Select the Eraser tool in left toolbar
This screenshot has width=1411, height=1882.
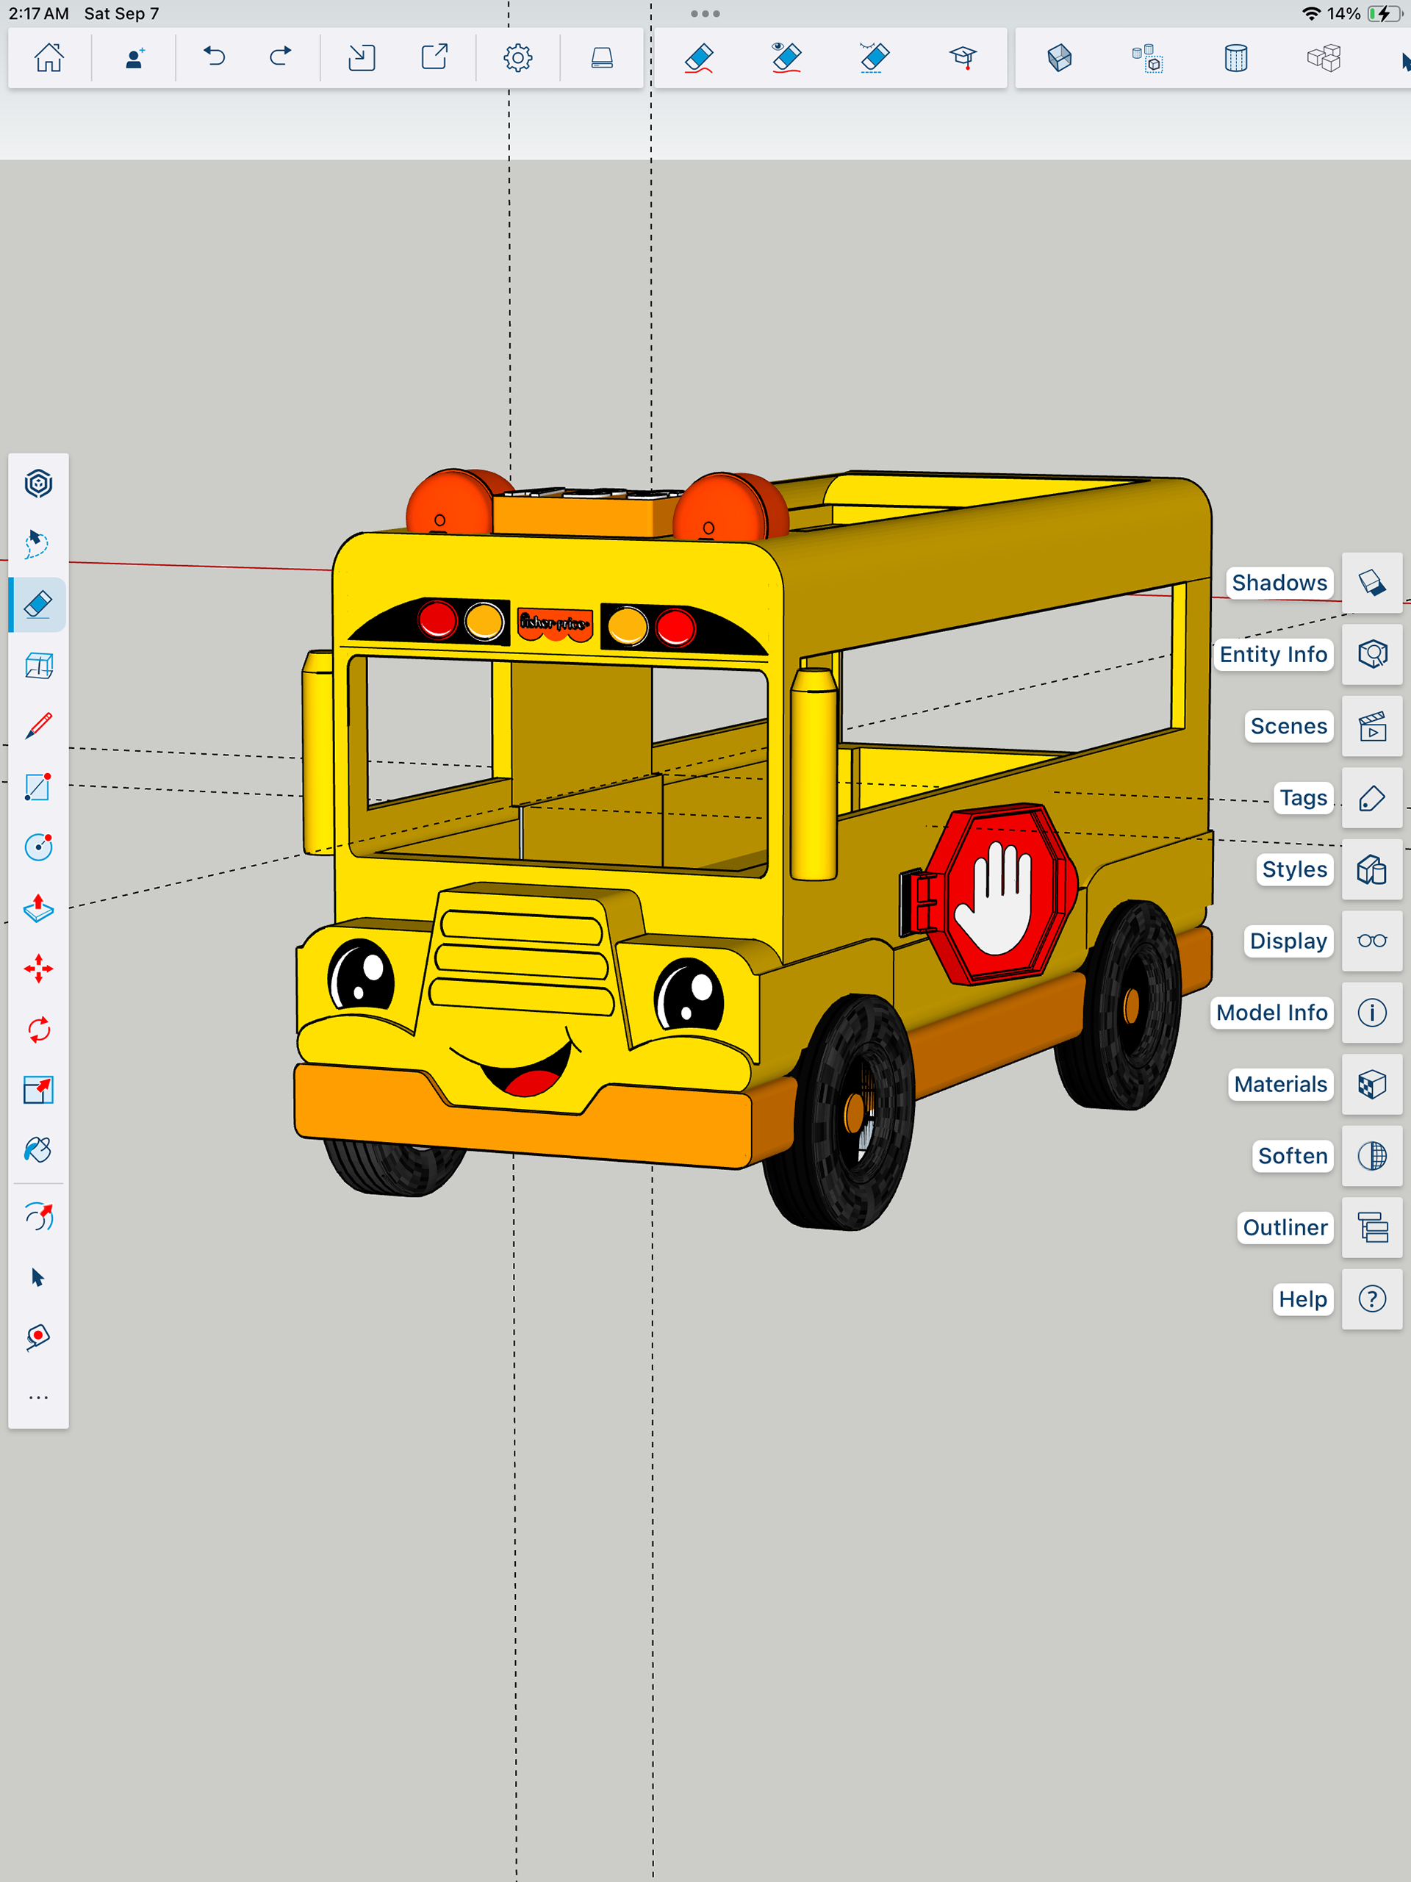click(38, 605)
